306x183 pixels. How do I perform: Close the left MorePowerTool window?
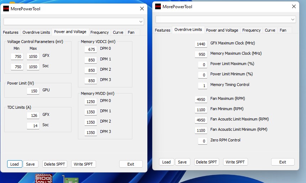(x=142, y=9)
